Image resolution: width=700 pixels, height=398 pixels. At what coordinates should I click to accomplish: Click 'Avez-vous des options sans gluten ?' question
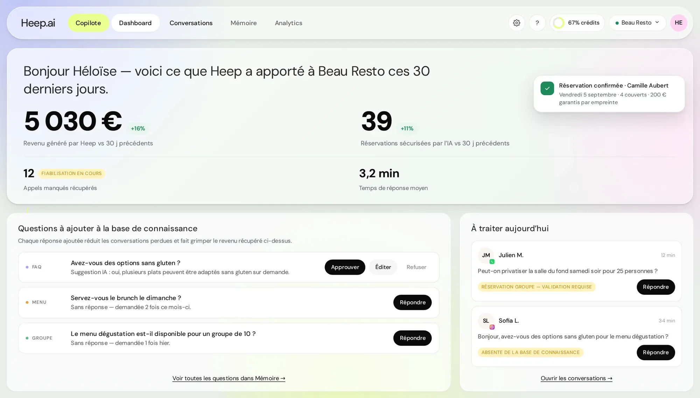pos(125,263)
